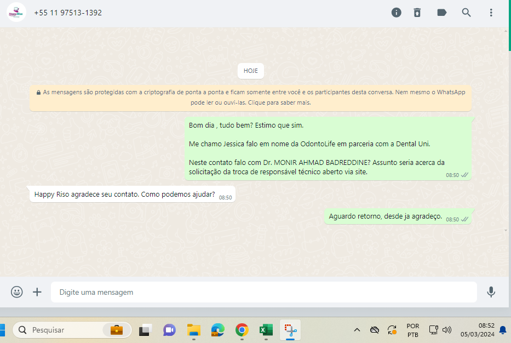This screenshot has width=511, height=343.
Task: Open the emoji picker
Action: [16, 292]
